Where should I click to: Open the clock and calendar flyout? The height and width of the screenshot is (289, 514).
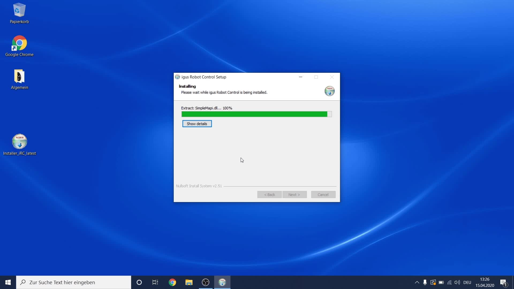point(485,282)
